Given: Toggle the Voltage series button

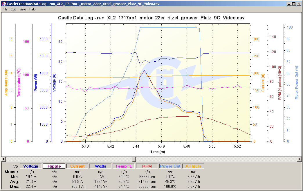Looking at the screenshot, I should coord(31,166).
